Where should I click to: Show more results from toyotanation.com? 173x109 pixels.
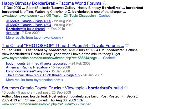(34, 80)
